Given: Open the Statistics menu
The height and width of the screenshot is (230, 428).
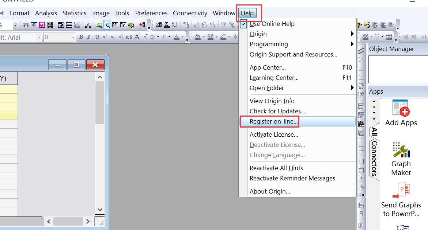Looking at the screenshot, I should click(x=74, y=13).
